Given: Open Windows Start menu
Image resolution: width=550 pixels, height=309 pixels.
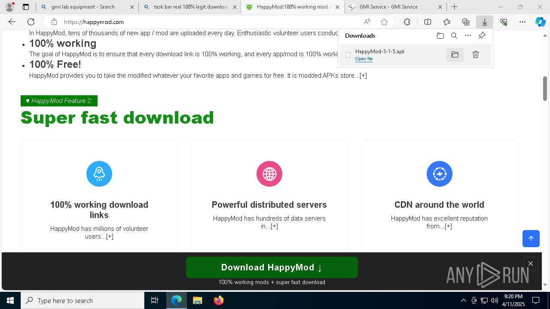Looking at the screenshot, I should point(10,300).
